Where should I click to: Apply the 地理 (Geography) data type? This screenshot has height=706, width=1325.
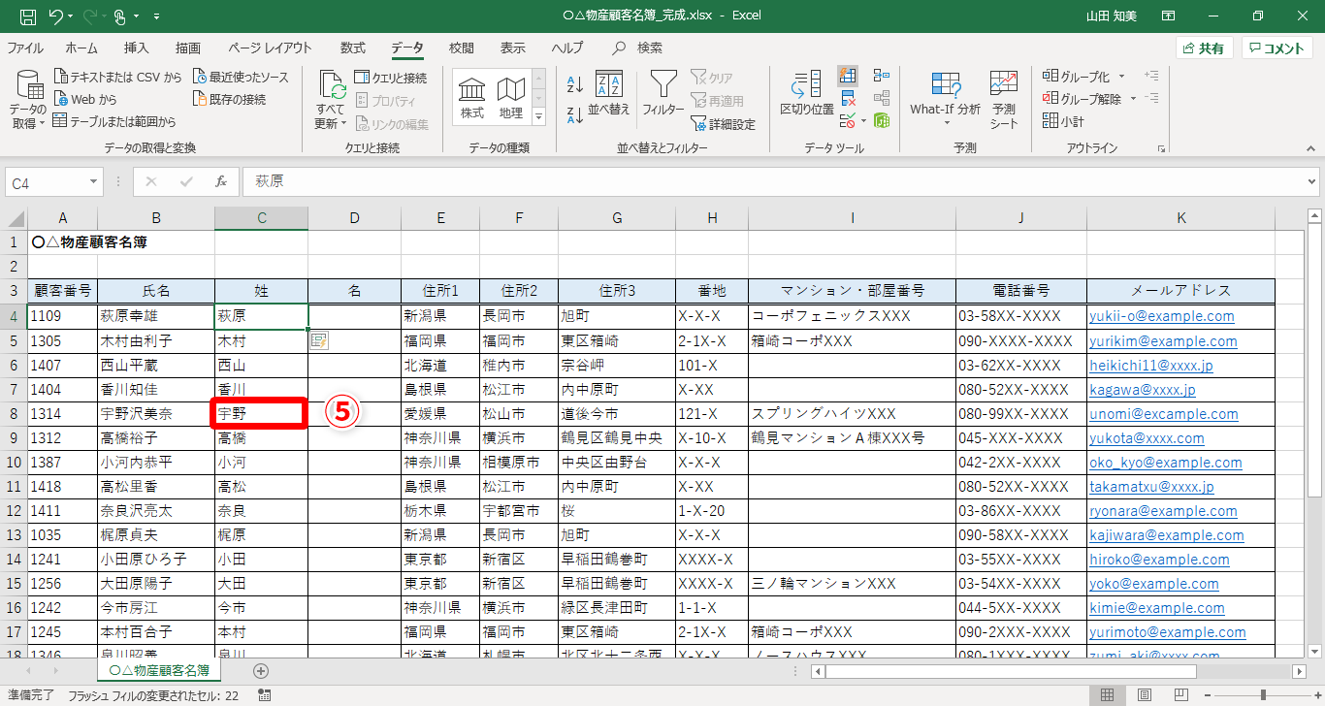click(510, 98)
